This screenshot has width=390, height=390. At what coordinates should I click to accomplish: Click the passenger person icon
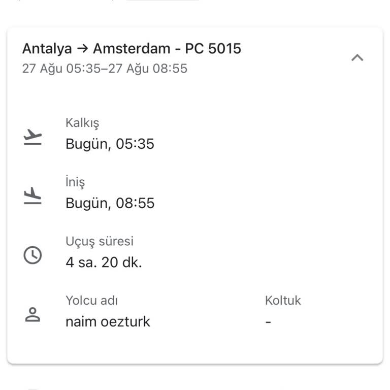click(x=32, y=314)
